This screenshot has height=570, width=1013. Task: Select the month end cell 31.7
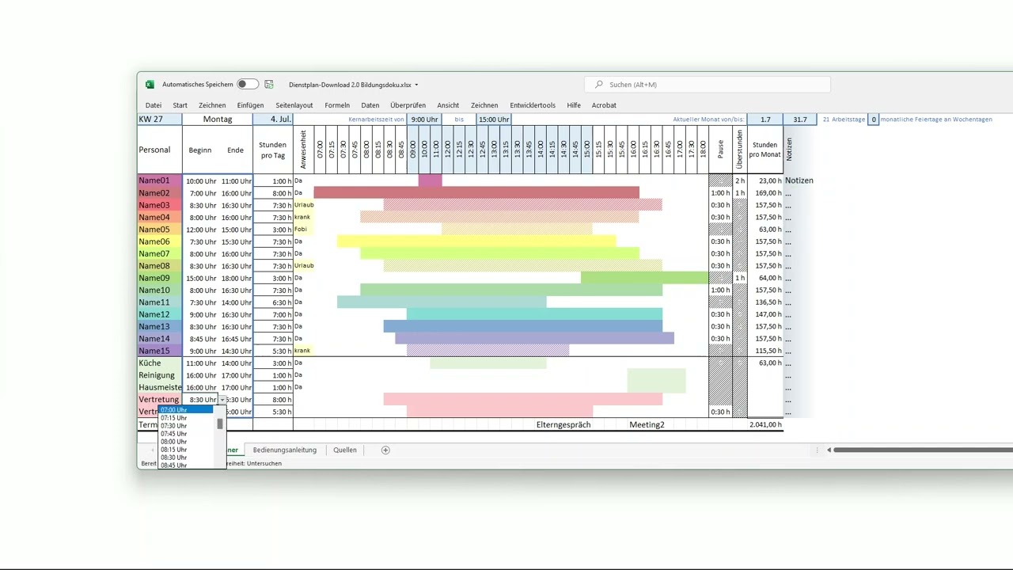point(800,120)
